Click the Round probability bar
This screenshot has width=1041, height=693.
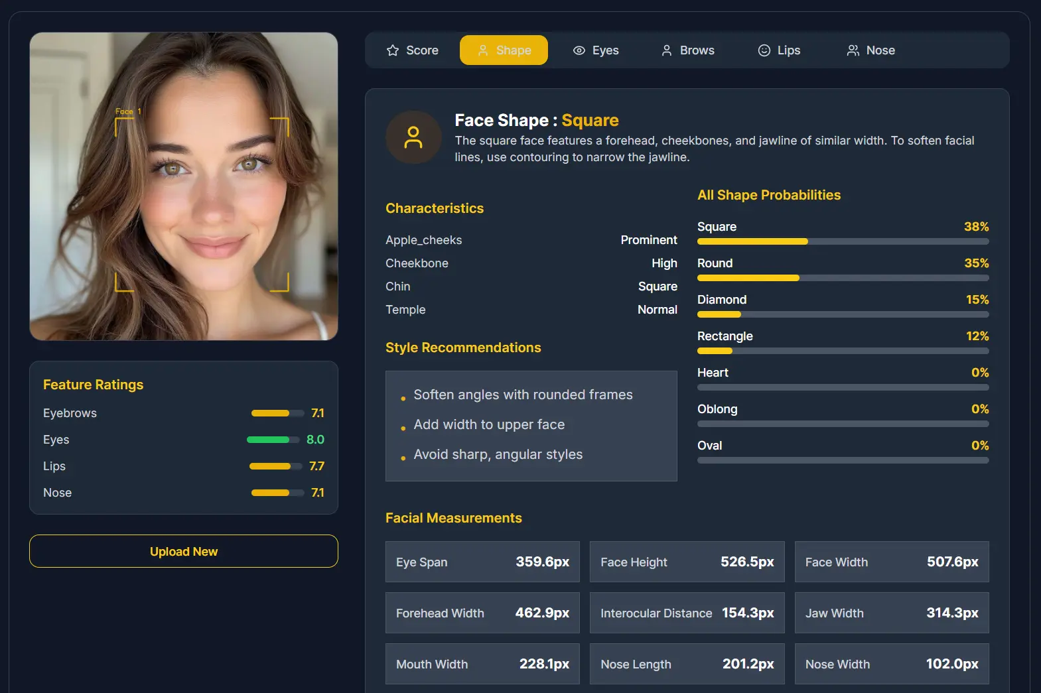843,278
